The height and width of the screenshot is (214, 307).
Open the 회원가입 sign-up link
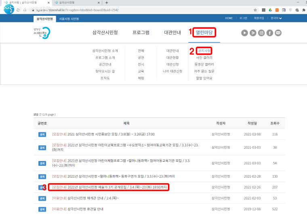(259, 18)
